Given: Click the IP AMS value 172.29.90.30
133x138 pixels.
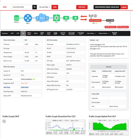Looking at the screenshot, I should coord(71,52).
